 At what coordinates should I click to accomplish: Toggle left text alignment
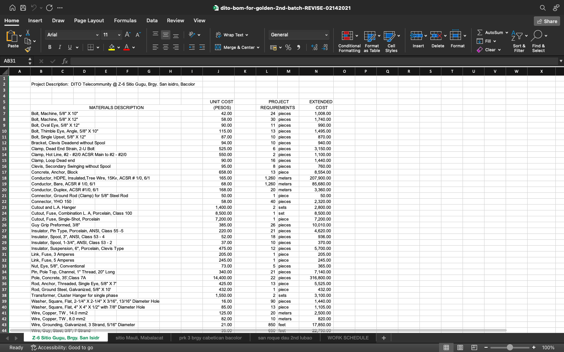[155, 47]
